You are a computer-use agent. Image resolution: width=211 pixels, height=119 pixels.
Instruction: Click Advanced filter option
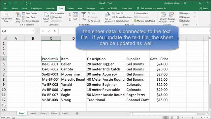click(94, 21)
